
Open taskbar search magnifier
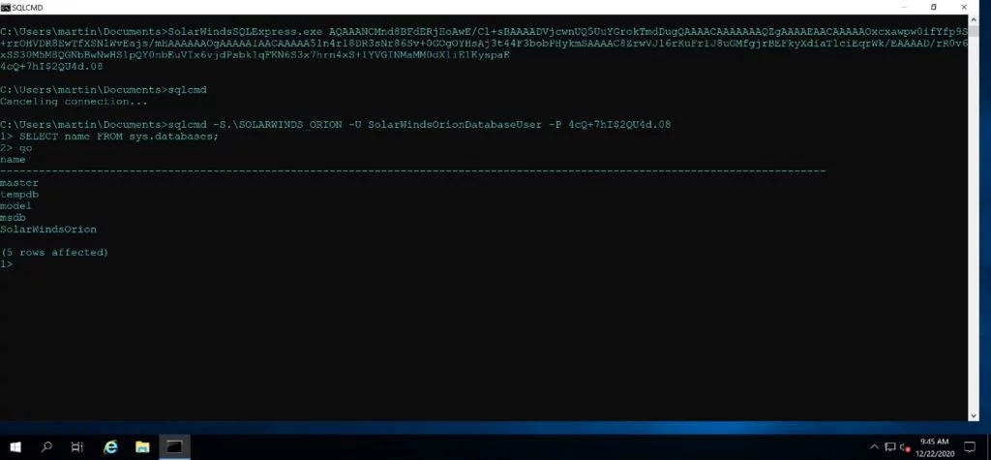pos(46,446)
